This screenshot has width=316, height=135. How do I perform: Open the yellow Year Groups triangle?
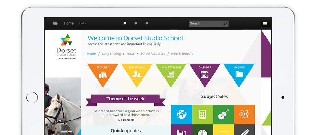tap(137, 73)
